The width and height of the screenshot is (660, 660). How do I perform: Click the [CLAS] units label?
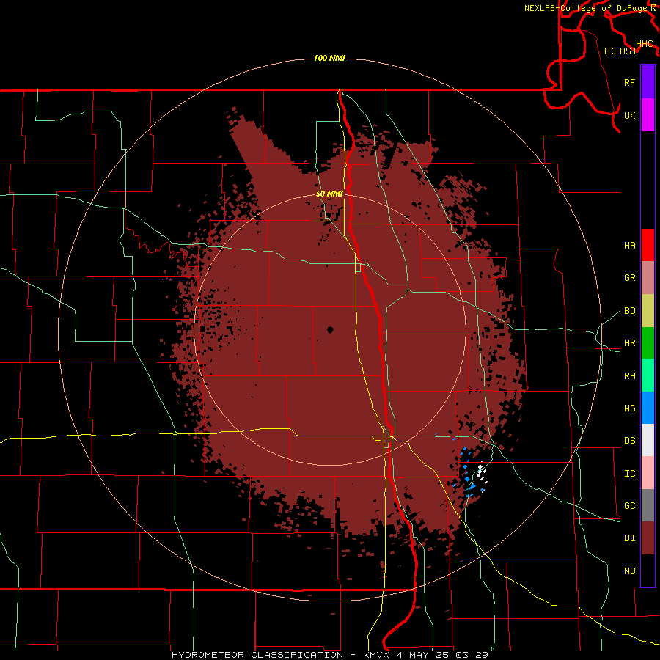tap(620, 51)
